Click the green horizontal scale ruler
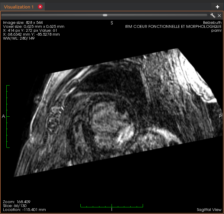This screenshot has width=224, height=214. point(112,206)
